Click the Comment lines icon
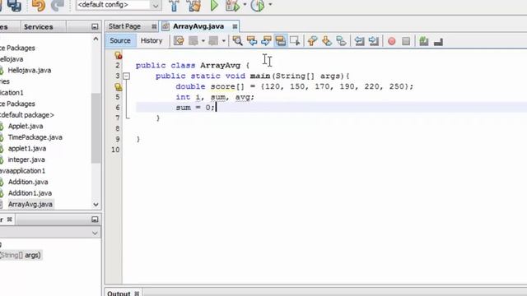The height and width of the screenshot is (296, 527). pos(424,41)
